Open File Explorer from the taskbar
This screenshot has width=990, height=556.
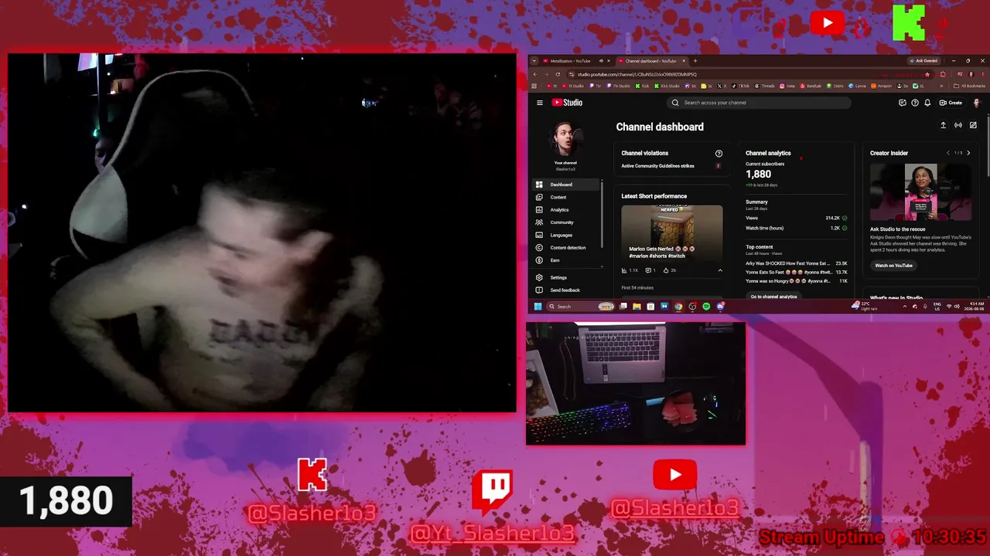637,307
